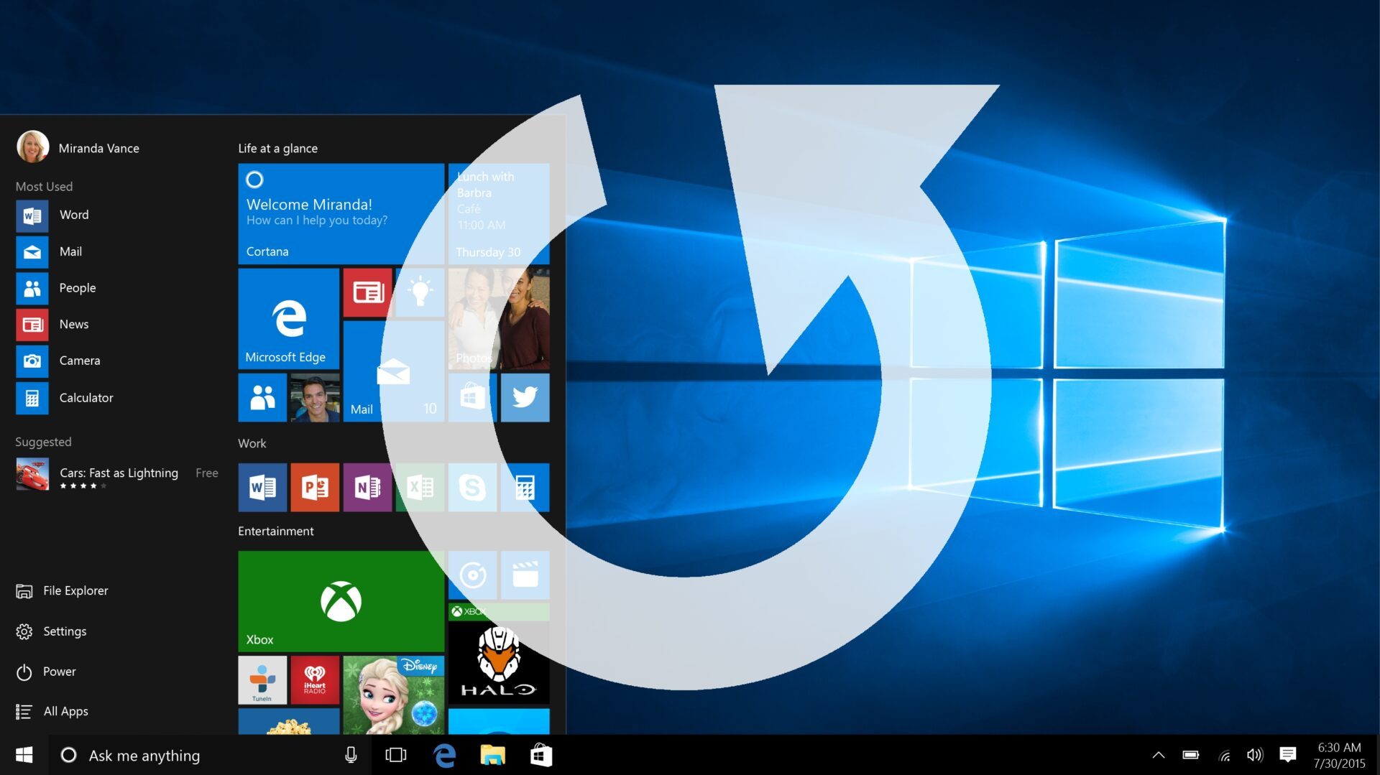Click the Work group header
This screenshot has width=1380, height=775.
point(252,443)
